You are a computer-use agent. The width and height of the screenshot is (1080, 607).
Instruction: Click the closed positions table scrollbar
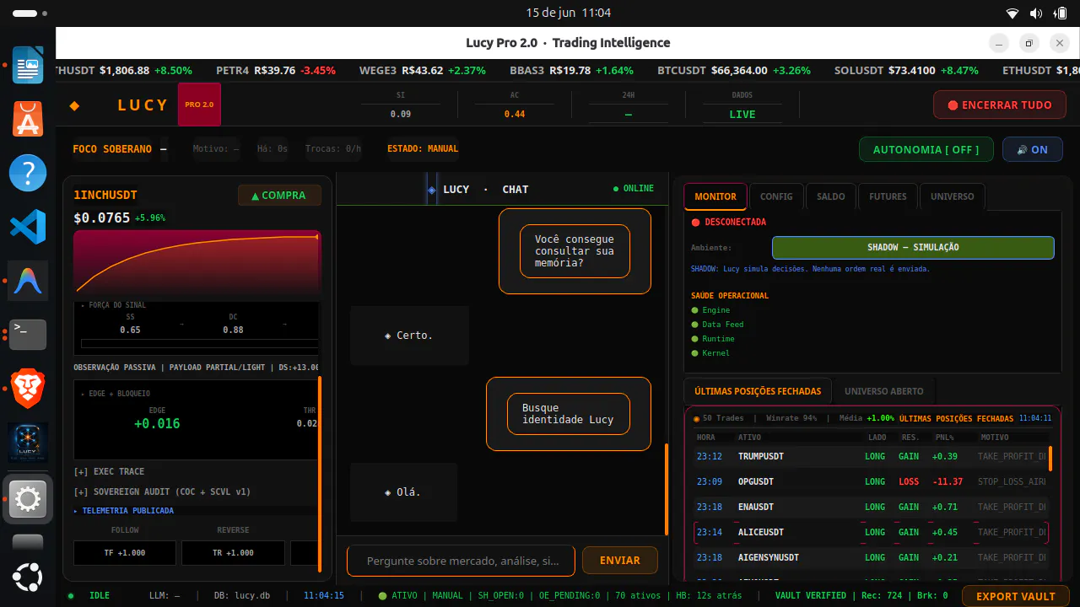1050,458
